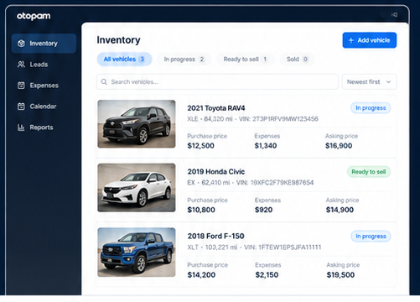Screen dimensions: 420x302
Task: Select the All vehicles tab
Action: (x=124, y=60)
